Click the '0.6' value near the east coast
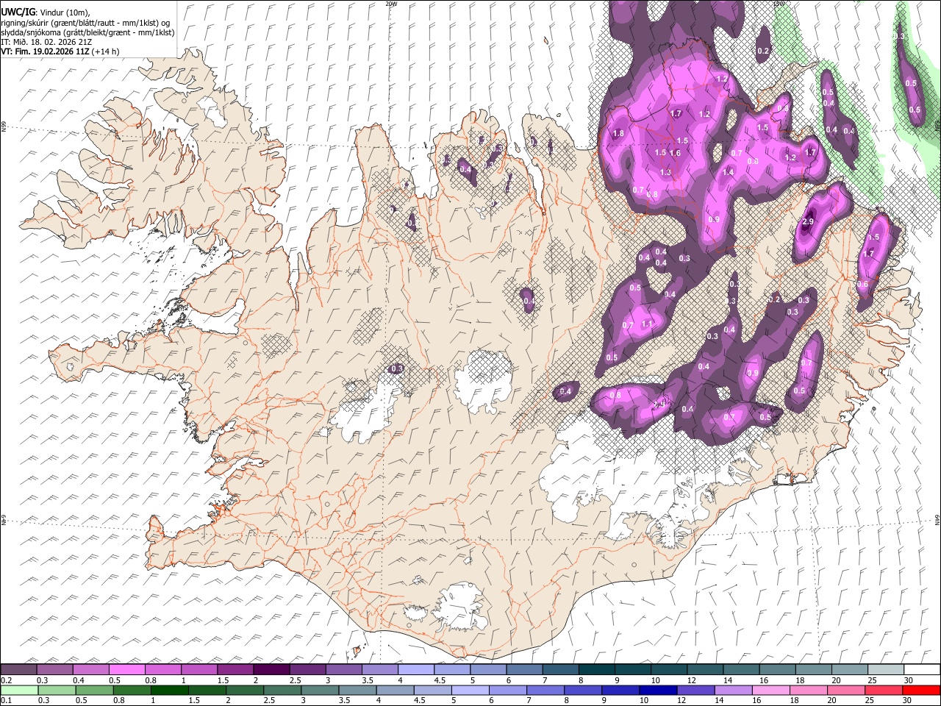This screenshot has width=941, height=706. (863, 285)
